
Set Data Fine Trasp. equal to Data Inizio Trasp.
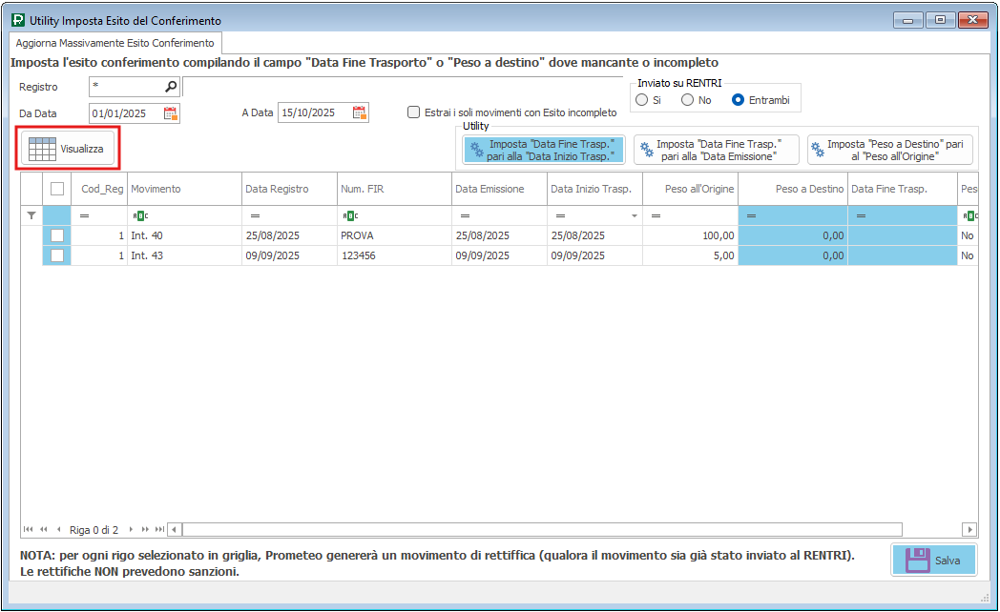coord(543,150)
